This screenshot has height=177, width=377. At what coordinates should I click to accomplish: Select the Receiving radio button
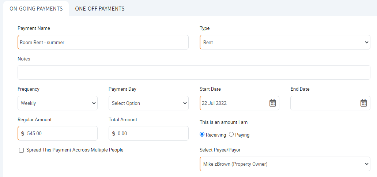[x=202, y=134]
